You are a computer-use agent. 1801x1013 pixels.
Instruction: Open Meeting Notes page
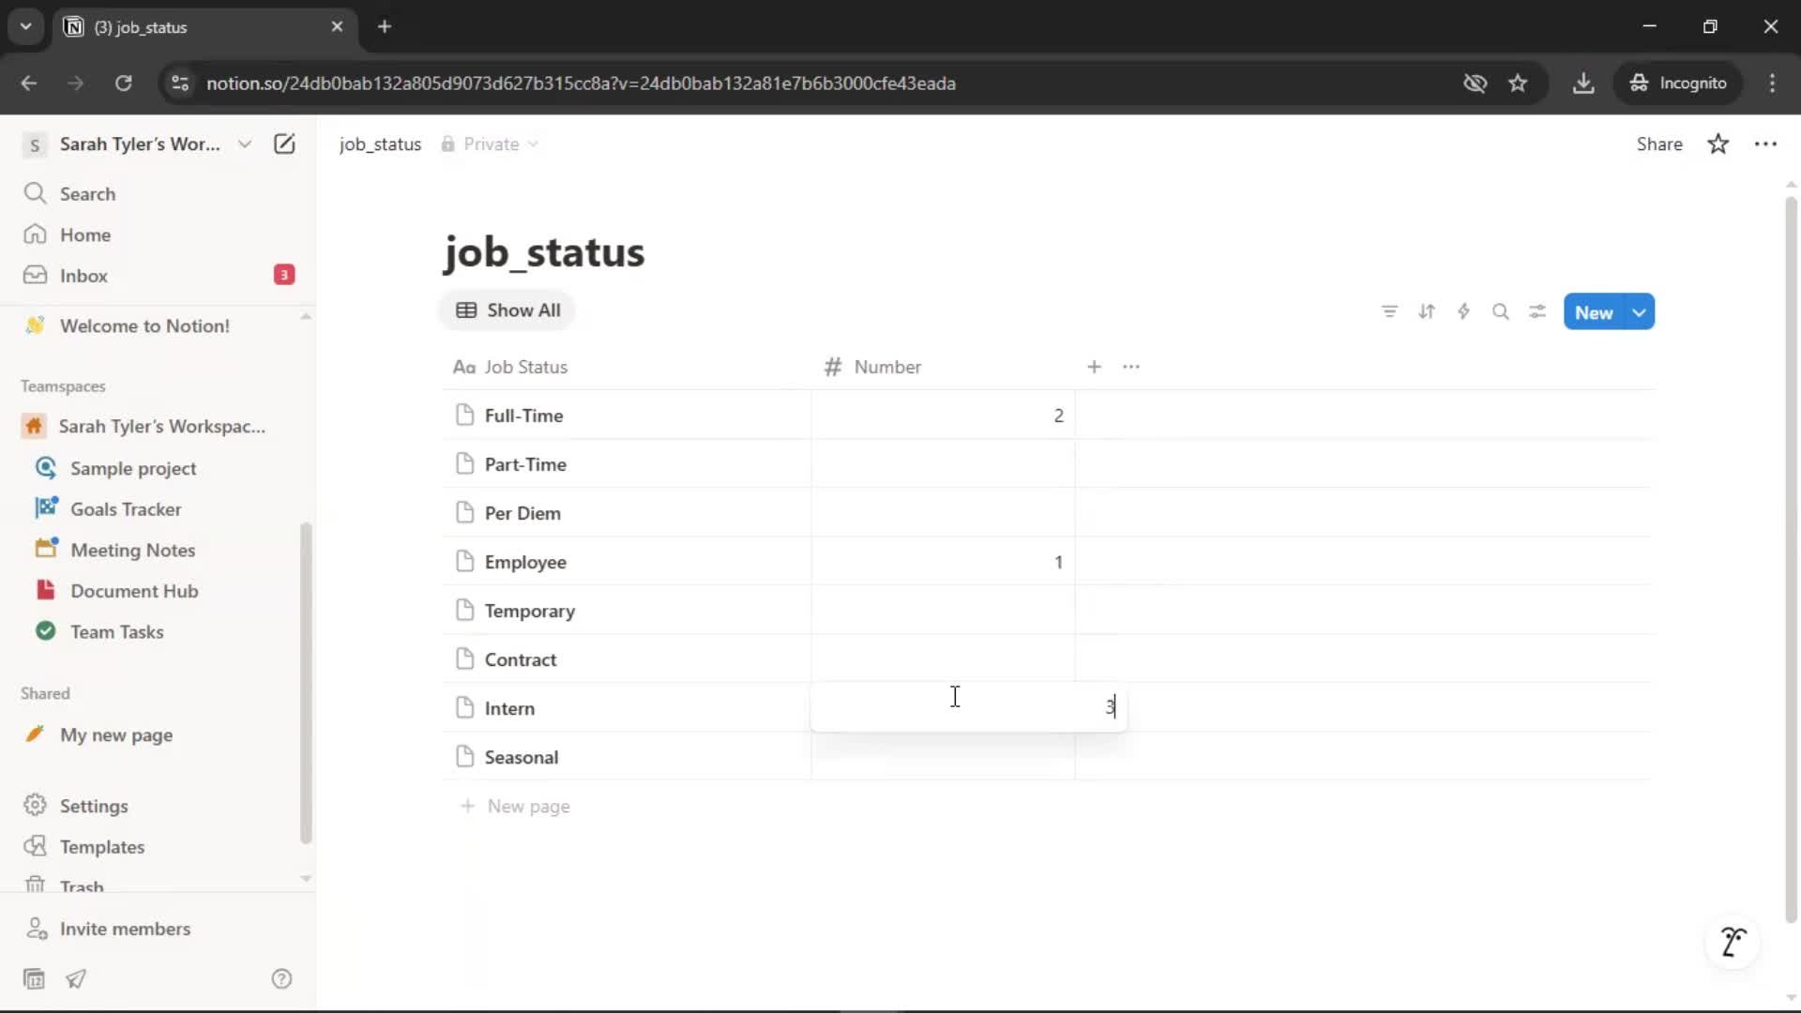132,550
